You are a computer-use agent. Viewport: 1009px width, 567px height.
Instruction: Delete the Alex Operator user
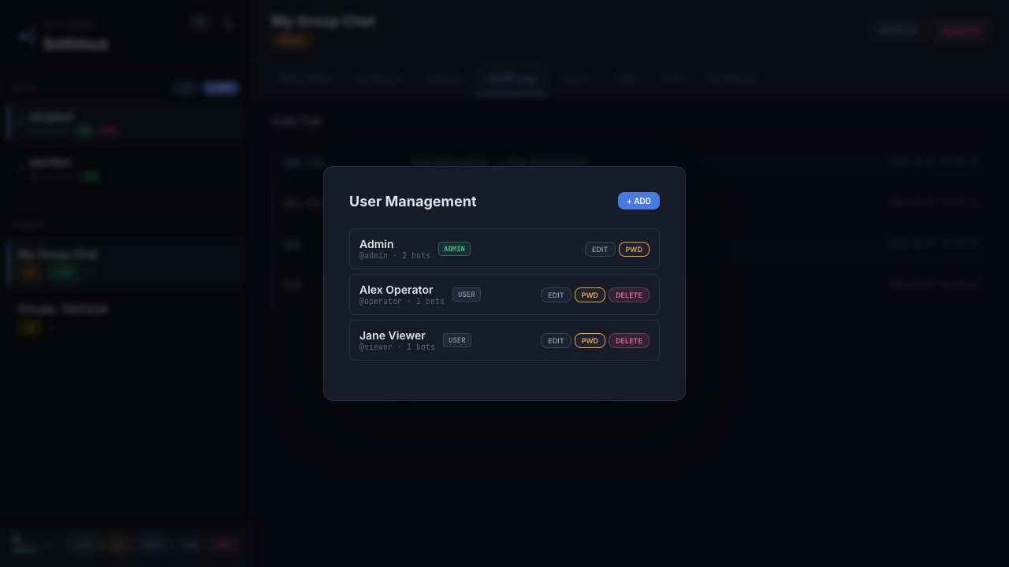click(629, 295)
